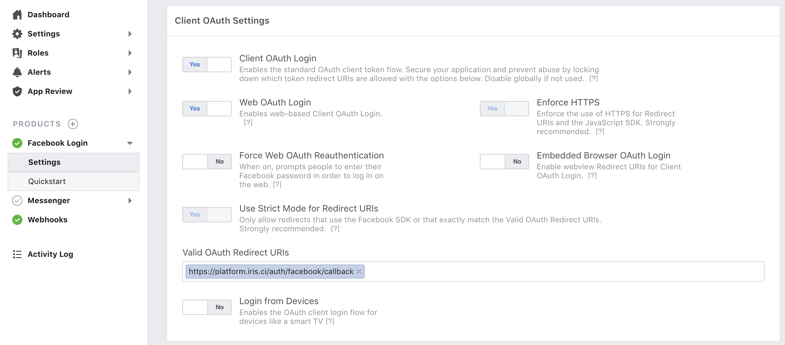Open the Dashboard page
Screen dimensions: 785x345
tap(48, 15)
